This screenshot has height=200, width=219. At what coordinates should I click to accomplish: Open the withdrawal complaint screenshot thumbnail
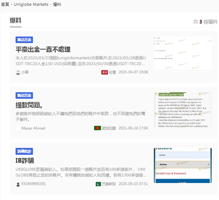[x=183, y=110]
